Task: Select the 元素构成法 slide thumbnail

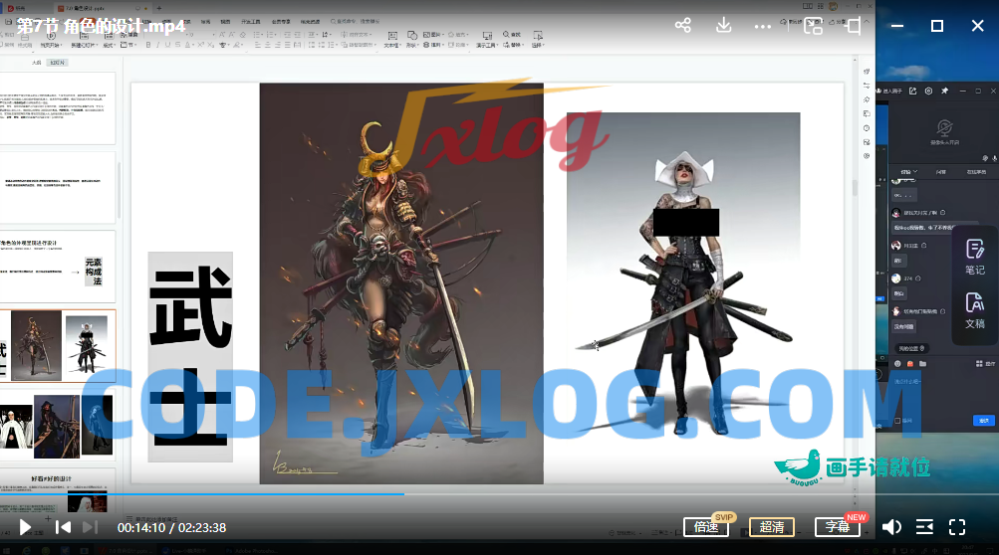Action: click(x=61, y=267)
